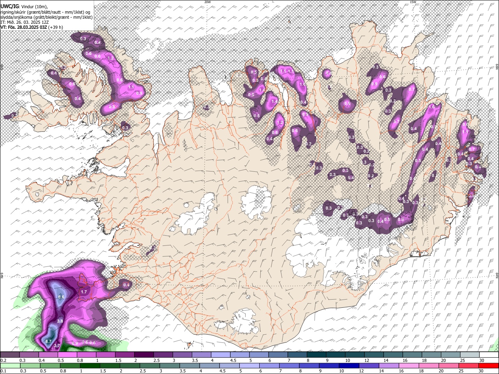The height and width of the screenshot is (374, 499).
Task: Click the crimson 25–30 swatch, lower rain scale
Action: click(469, 365)
